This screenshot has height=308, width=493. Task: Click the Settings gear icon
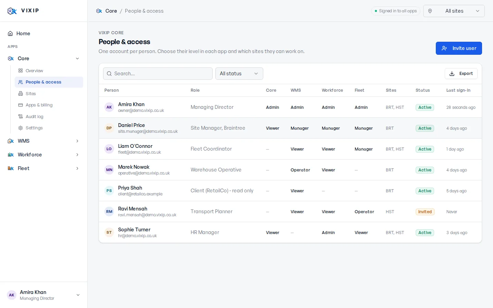21,128
